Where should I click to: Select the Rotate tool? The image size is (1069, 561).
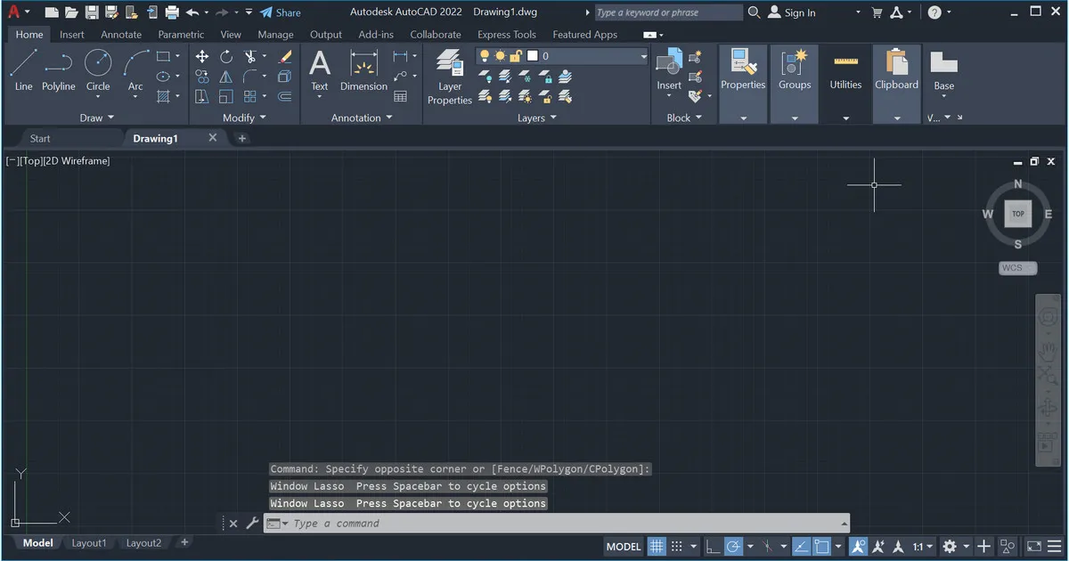click(x=226, y=56)
